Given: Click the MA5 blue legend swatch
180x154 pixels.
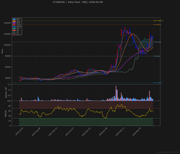Looking at the screenshot, I should tap(14, 19).
